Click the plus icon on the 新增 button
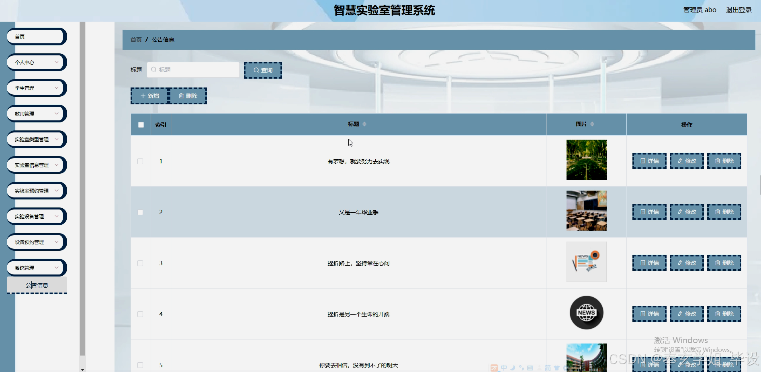 pyautogui.click(x=143, y=96)
